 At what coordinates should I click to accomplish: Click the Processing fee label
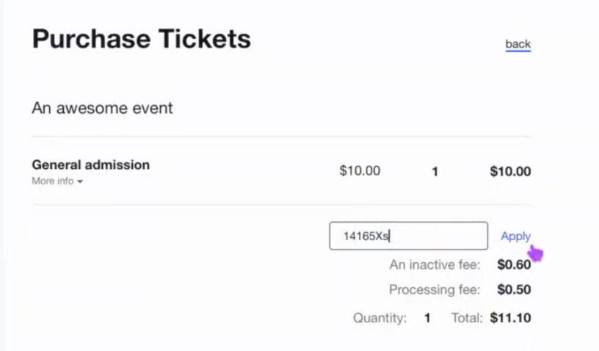(x=435, y=289)
